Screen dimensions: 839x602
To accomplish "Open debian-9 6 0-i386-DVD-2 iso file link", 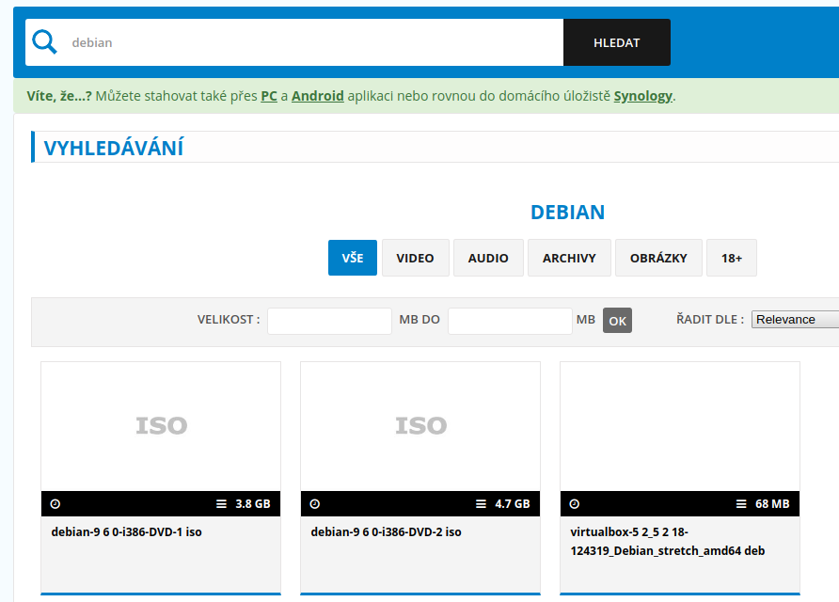I will [386, 531].
